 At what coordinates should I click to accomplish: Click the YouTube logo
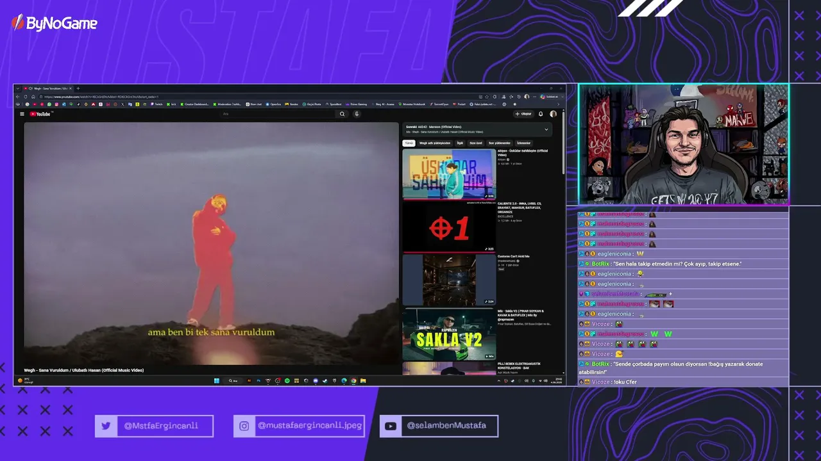(40, 114)
